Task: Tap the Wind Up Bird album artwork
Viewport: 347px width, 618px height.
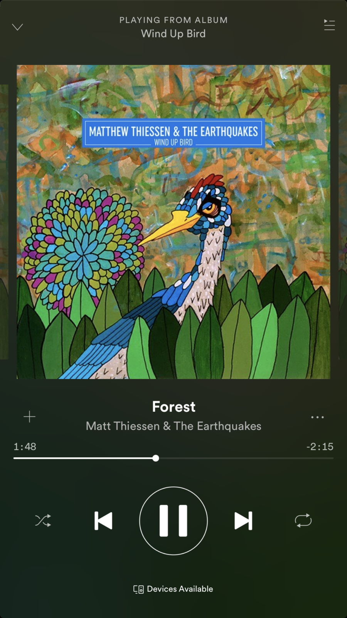Action: (x=173, y=222)
